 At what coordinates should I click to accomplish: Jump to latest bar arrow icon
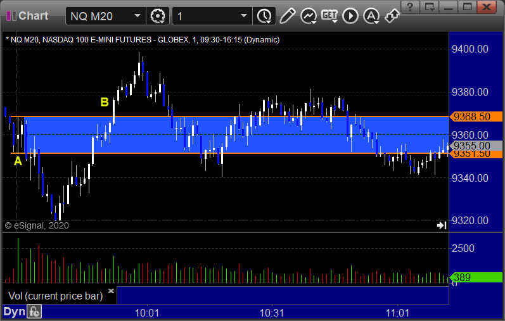pyautogui.click(x=442, y=225)
